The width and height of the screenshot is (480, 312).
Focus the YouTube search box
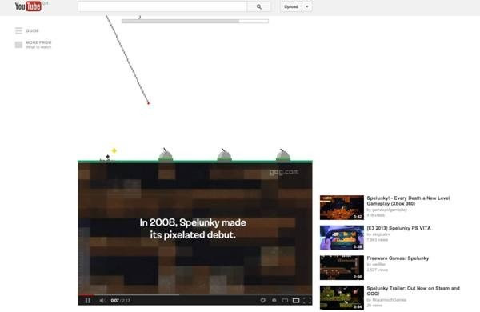point(162,6)
